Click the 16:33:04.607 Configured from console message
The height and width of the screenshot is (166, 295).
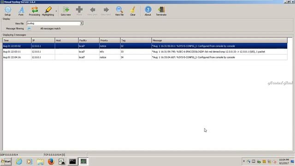coord(194,57)
